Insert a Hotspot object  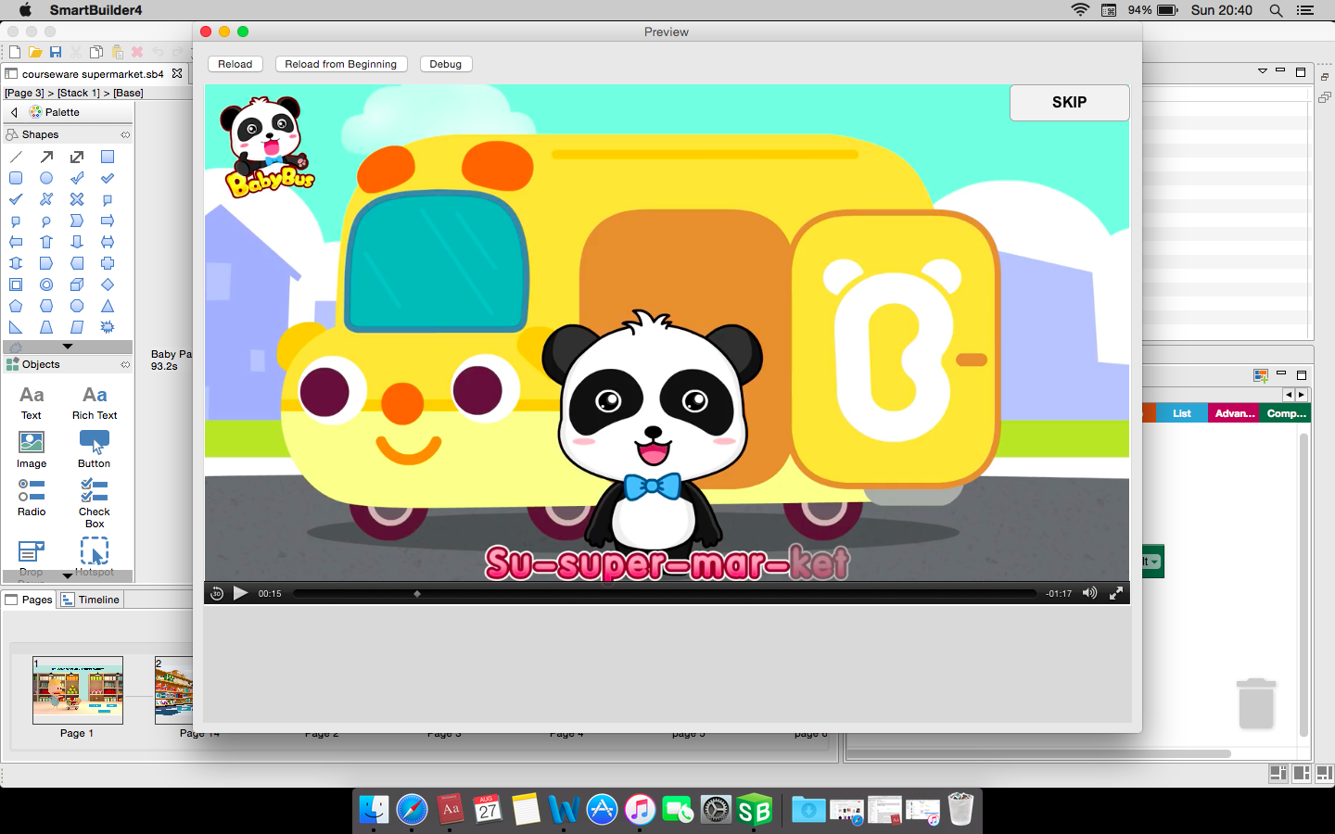95,558
